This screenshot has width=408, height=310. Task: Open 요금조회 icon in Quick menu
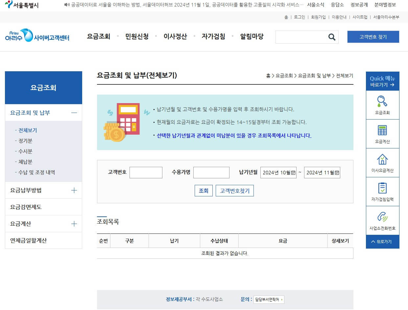tap(382, 104)
